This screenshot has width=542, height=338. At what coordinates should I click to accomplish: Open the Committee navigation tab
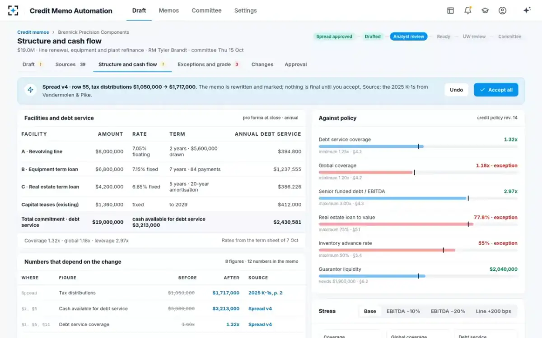pyautogui.click(x=206, y=10)
